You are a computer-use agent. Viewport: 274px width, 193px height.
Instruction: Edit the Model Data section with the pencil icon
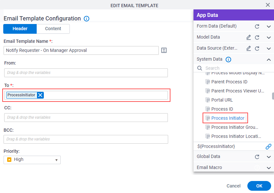[x=248, y=37]
